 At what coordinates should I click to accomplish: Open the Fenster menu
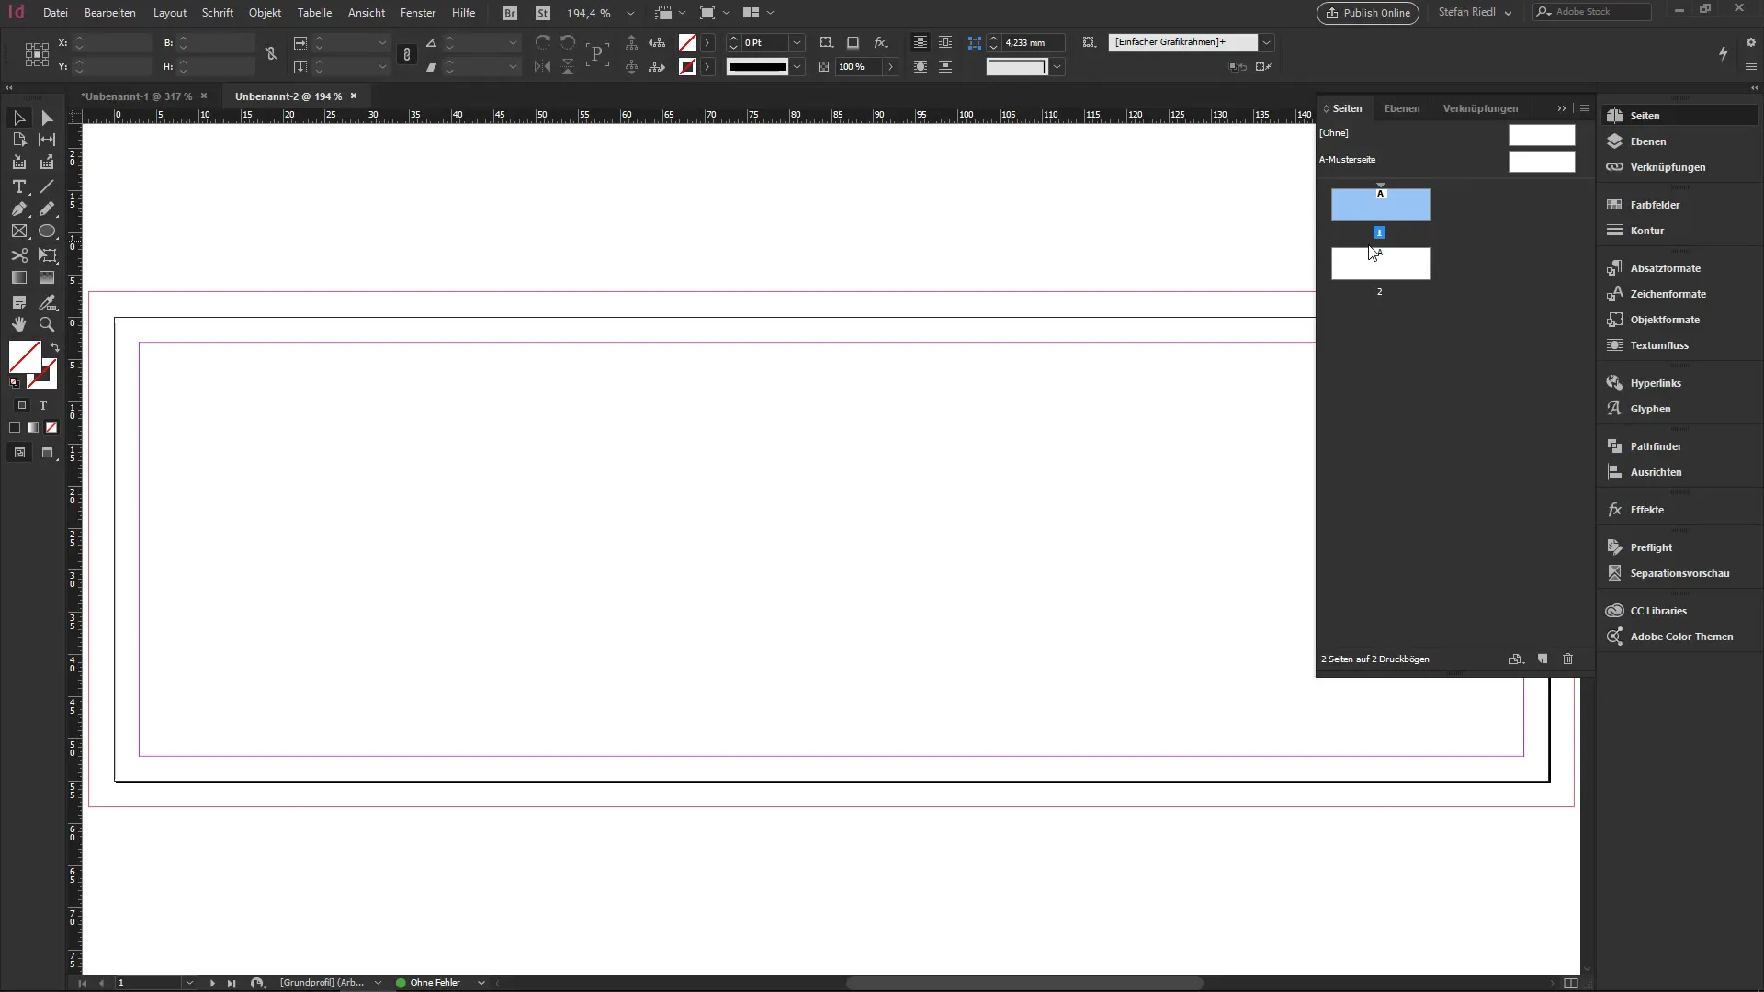418,13
